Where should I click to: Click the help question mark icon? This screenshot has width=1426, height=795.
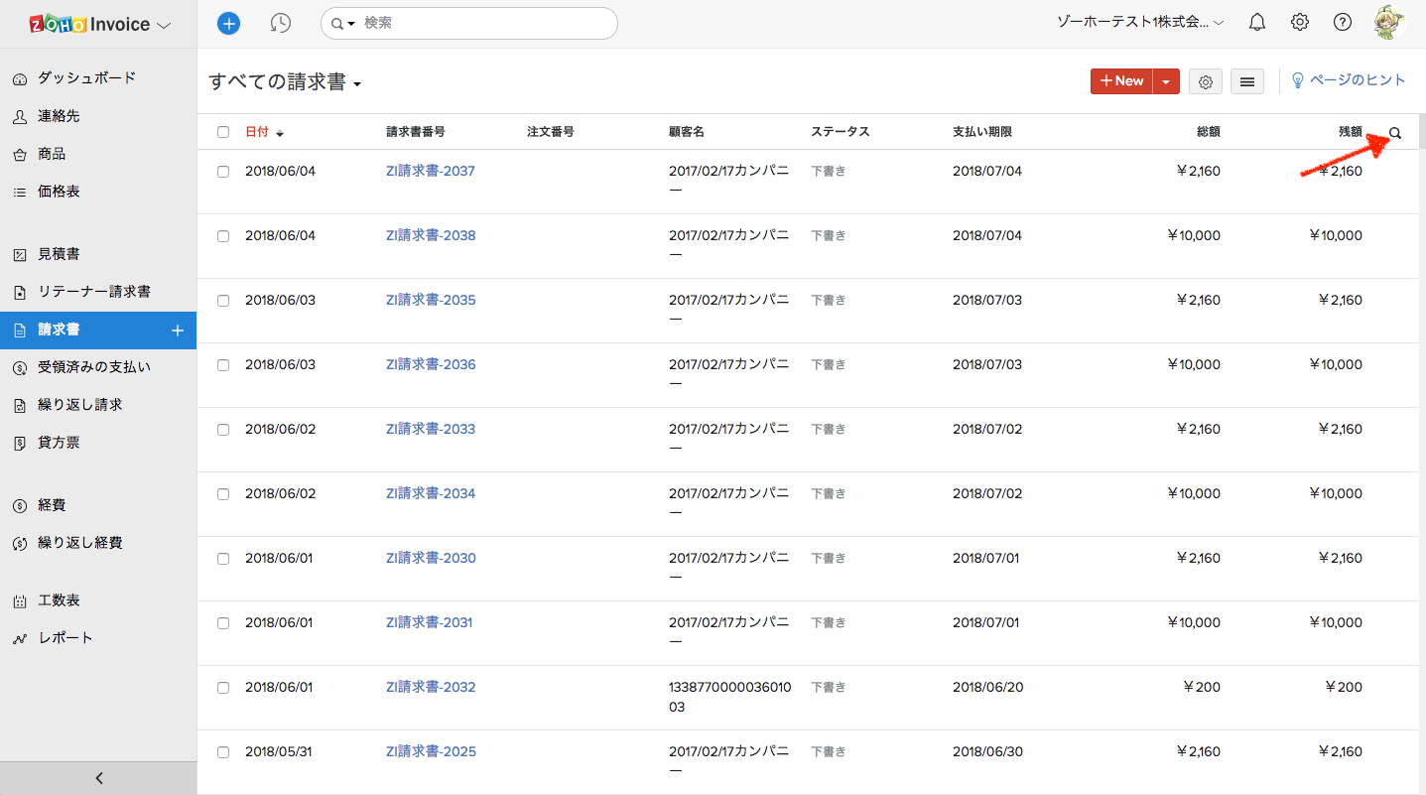click(x=1343, y=22)
